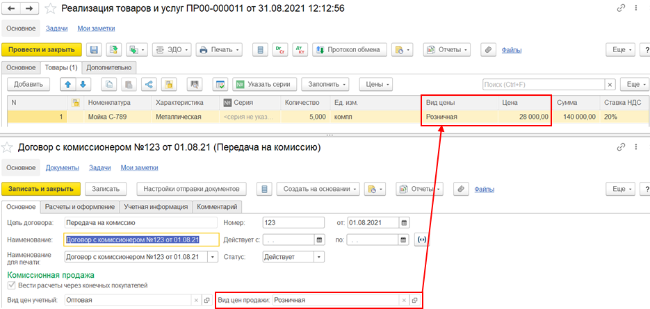Move row up with blue arrow

(68, 84)
